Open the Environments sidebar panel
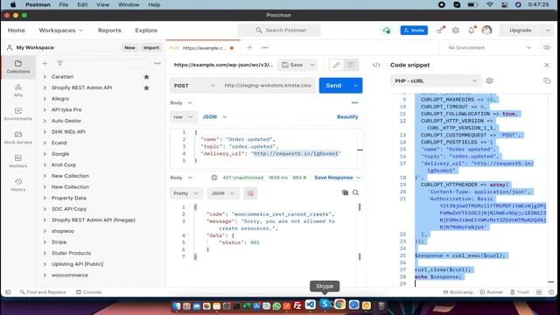 click(18, 114)
